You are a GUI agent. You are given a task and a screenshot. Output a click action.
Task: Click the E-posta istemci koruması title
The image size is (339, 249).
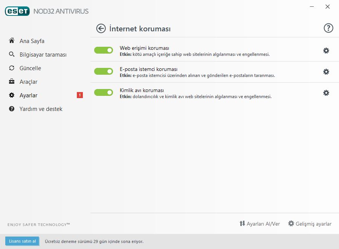click(x=148, y=69)
